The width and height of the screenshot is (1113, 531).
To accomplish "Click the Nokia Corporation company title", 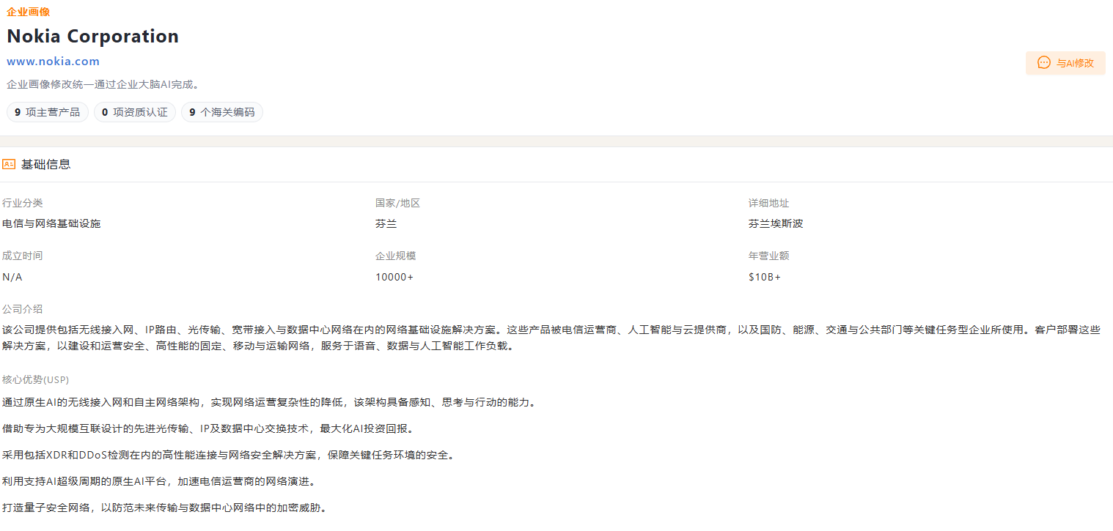I will coord(92,36).
